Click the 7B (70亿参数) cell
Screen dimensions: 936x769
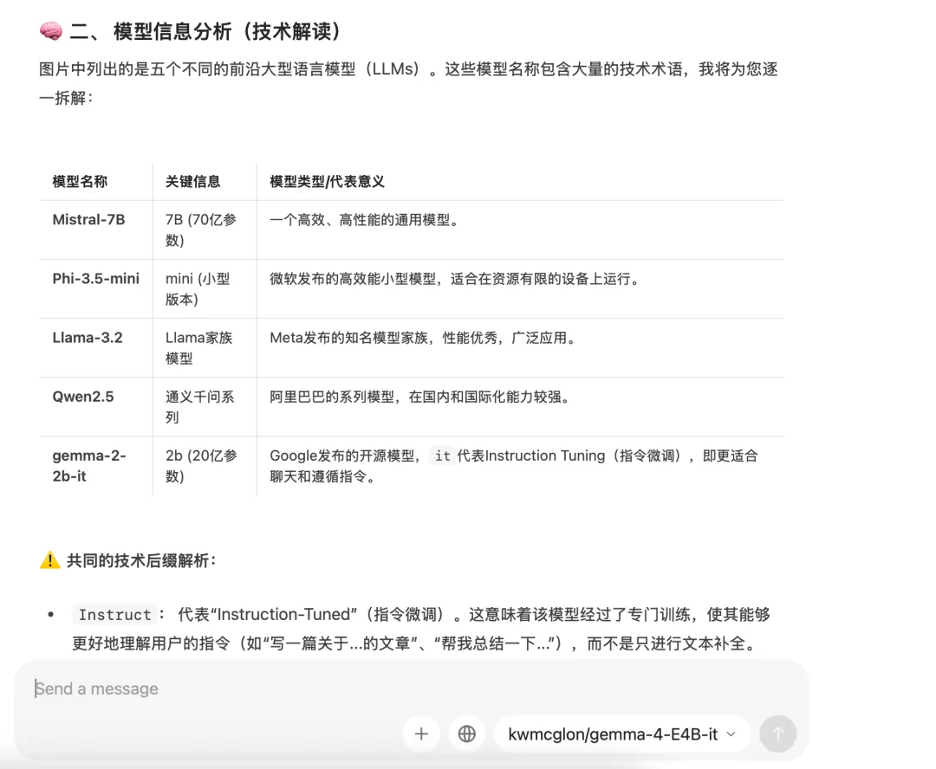point(205,229)
